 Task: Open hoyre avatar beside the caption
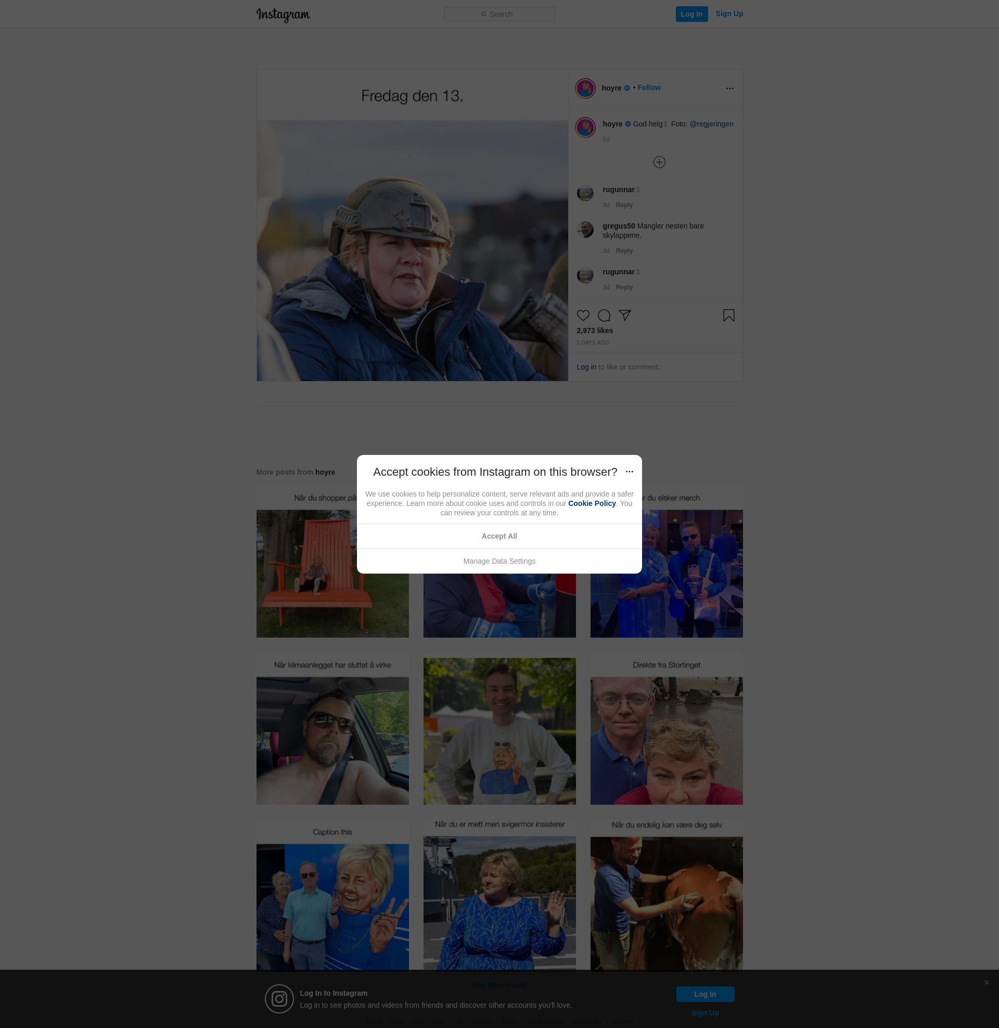point(585,128)
